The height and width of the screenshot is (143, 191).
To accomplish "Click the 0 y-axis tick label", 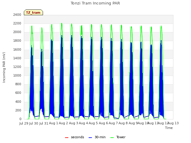I will tap(20, 119).
